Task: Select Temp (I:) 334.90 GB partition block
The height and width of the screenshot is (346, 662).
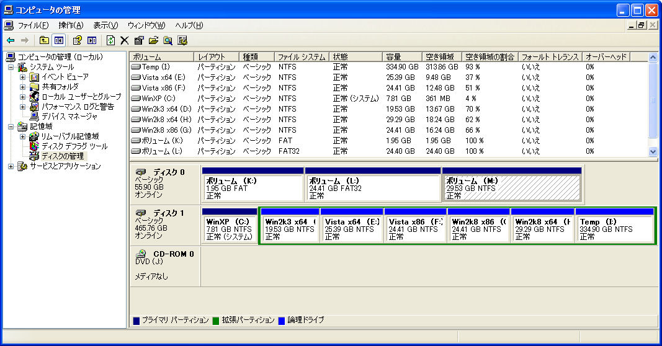Action: click(x=615, y=226)
